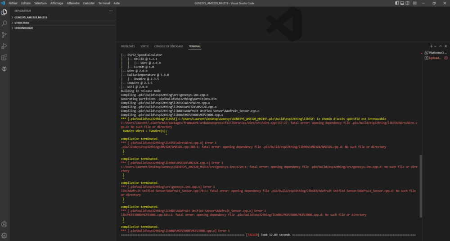Image resolution: width=450 pixels, height=241 pixels.
Task: Open the Atteindre menu
Action: coord(73,3)
